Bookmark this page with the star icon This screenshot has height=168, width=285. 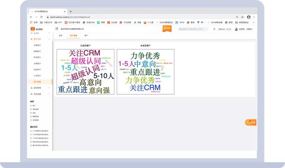pyautogui.click(x=242, y=17)
